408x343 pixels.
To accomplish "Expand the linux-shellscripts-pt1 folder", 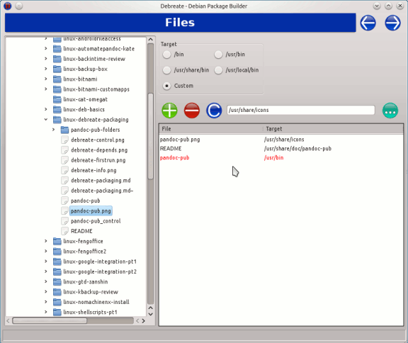I will click(46, 312).
